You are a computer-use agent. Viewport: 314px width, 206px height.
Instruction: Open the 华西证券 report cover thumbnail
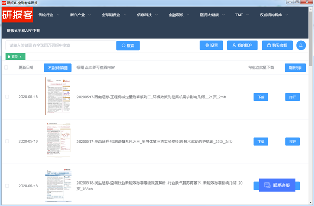click(58, 141)
